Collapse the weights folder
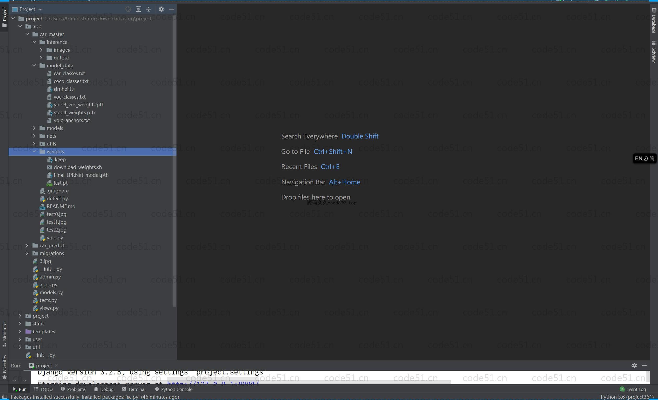 (34, 151)
